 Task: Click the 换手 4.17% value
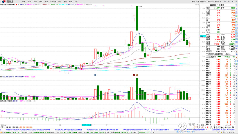coord(218,47)
